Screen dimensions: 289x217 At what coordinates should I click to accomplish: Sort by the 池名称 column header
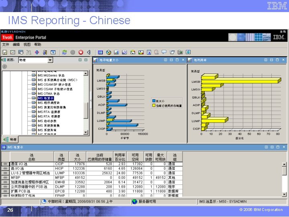pyautogui.click(x=32, y=157)
